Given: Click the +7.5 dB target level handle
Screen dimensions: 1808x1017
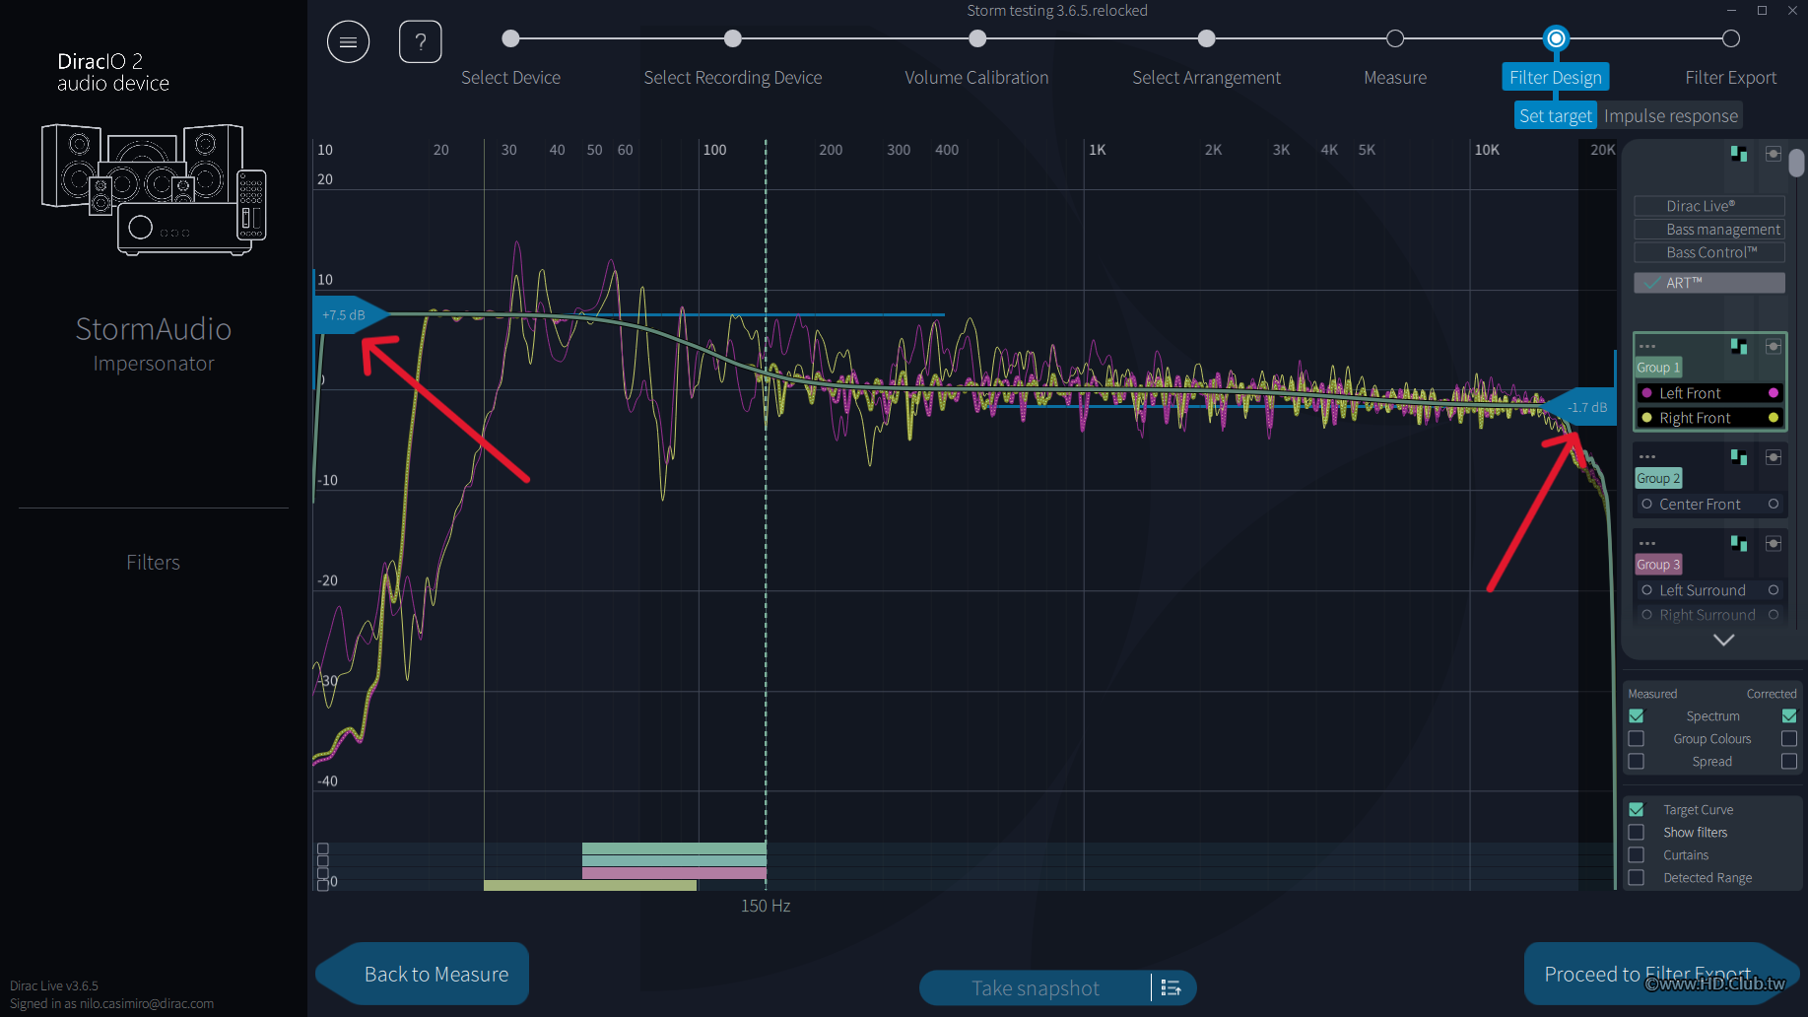Looking at the screenshot, I should point(345,315).
